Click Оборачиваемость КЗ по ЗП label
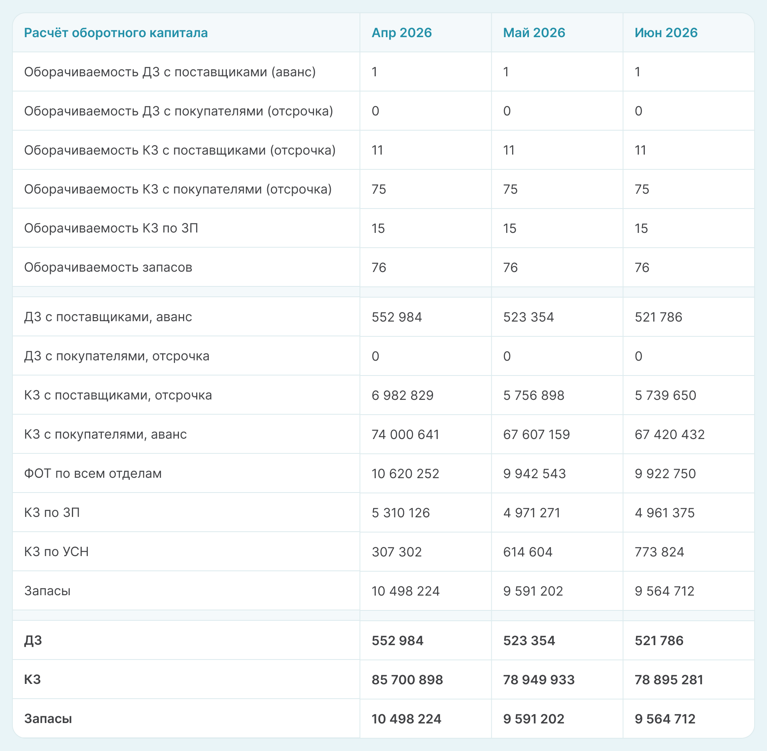The height and width of the screenshot is (751, 767). [111, 228]
